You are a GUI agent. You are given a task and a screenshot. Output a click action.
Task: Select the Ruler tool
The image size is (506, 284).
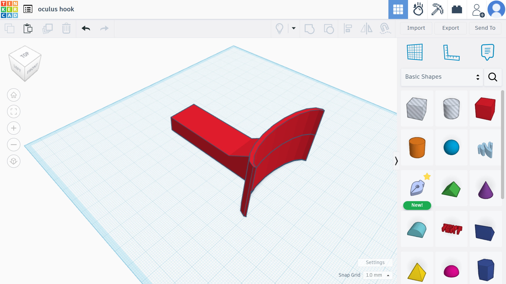coord(451,52)
